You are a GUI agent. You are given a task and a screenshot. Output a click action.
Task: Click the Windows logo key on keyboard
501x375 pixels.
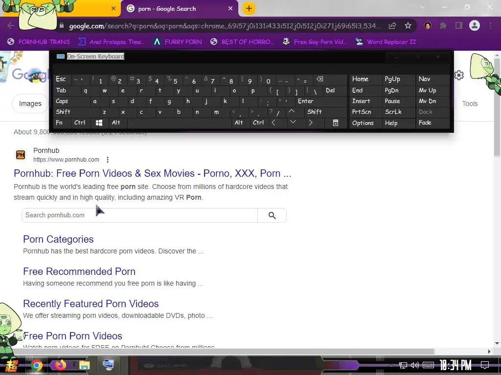click(99, 123)
